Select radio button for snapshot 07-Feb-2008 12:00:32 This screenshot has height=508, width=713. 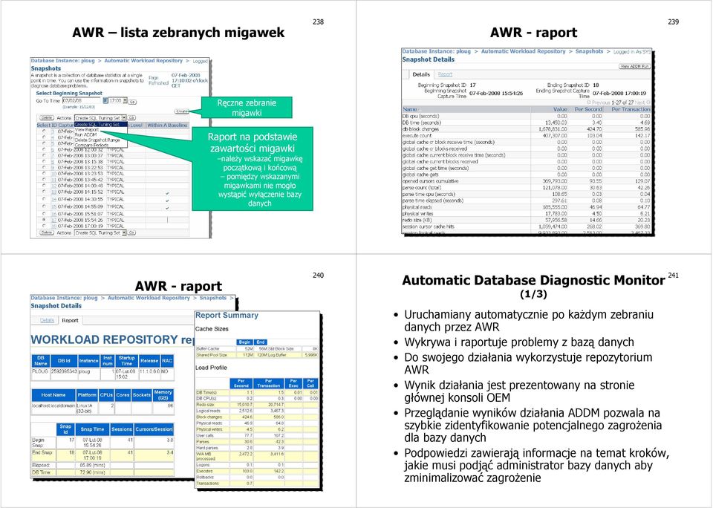click(44, 149)
